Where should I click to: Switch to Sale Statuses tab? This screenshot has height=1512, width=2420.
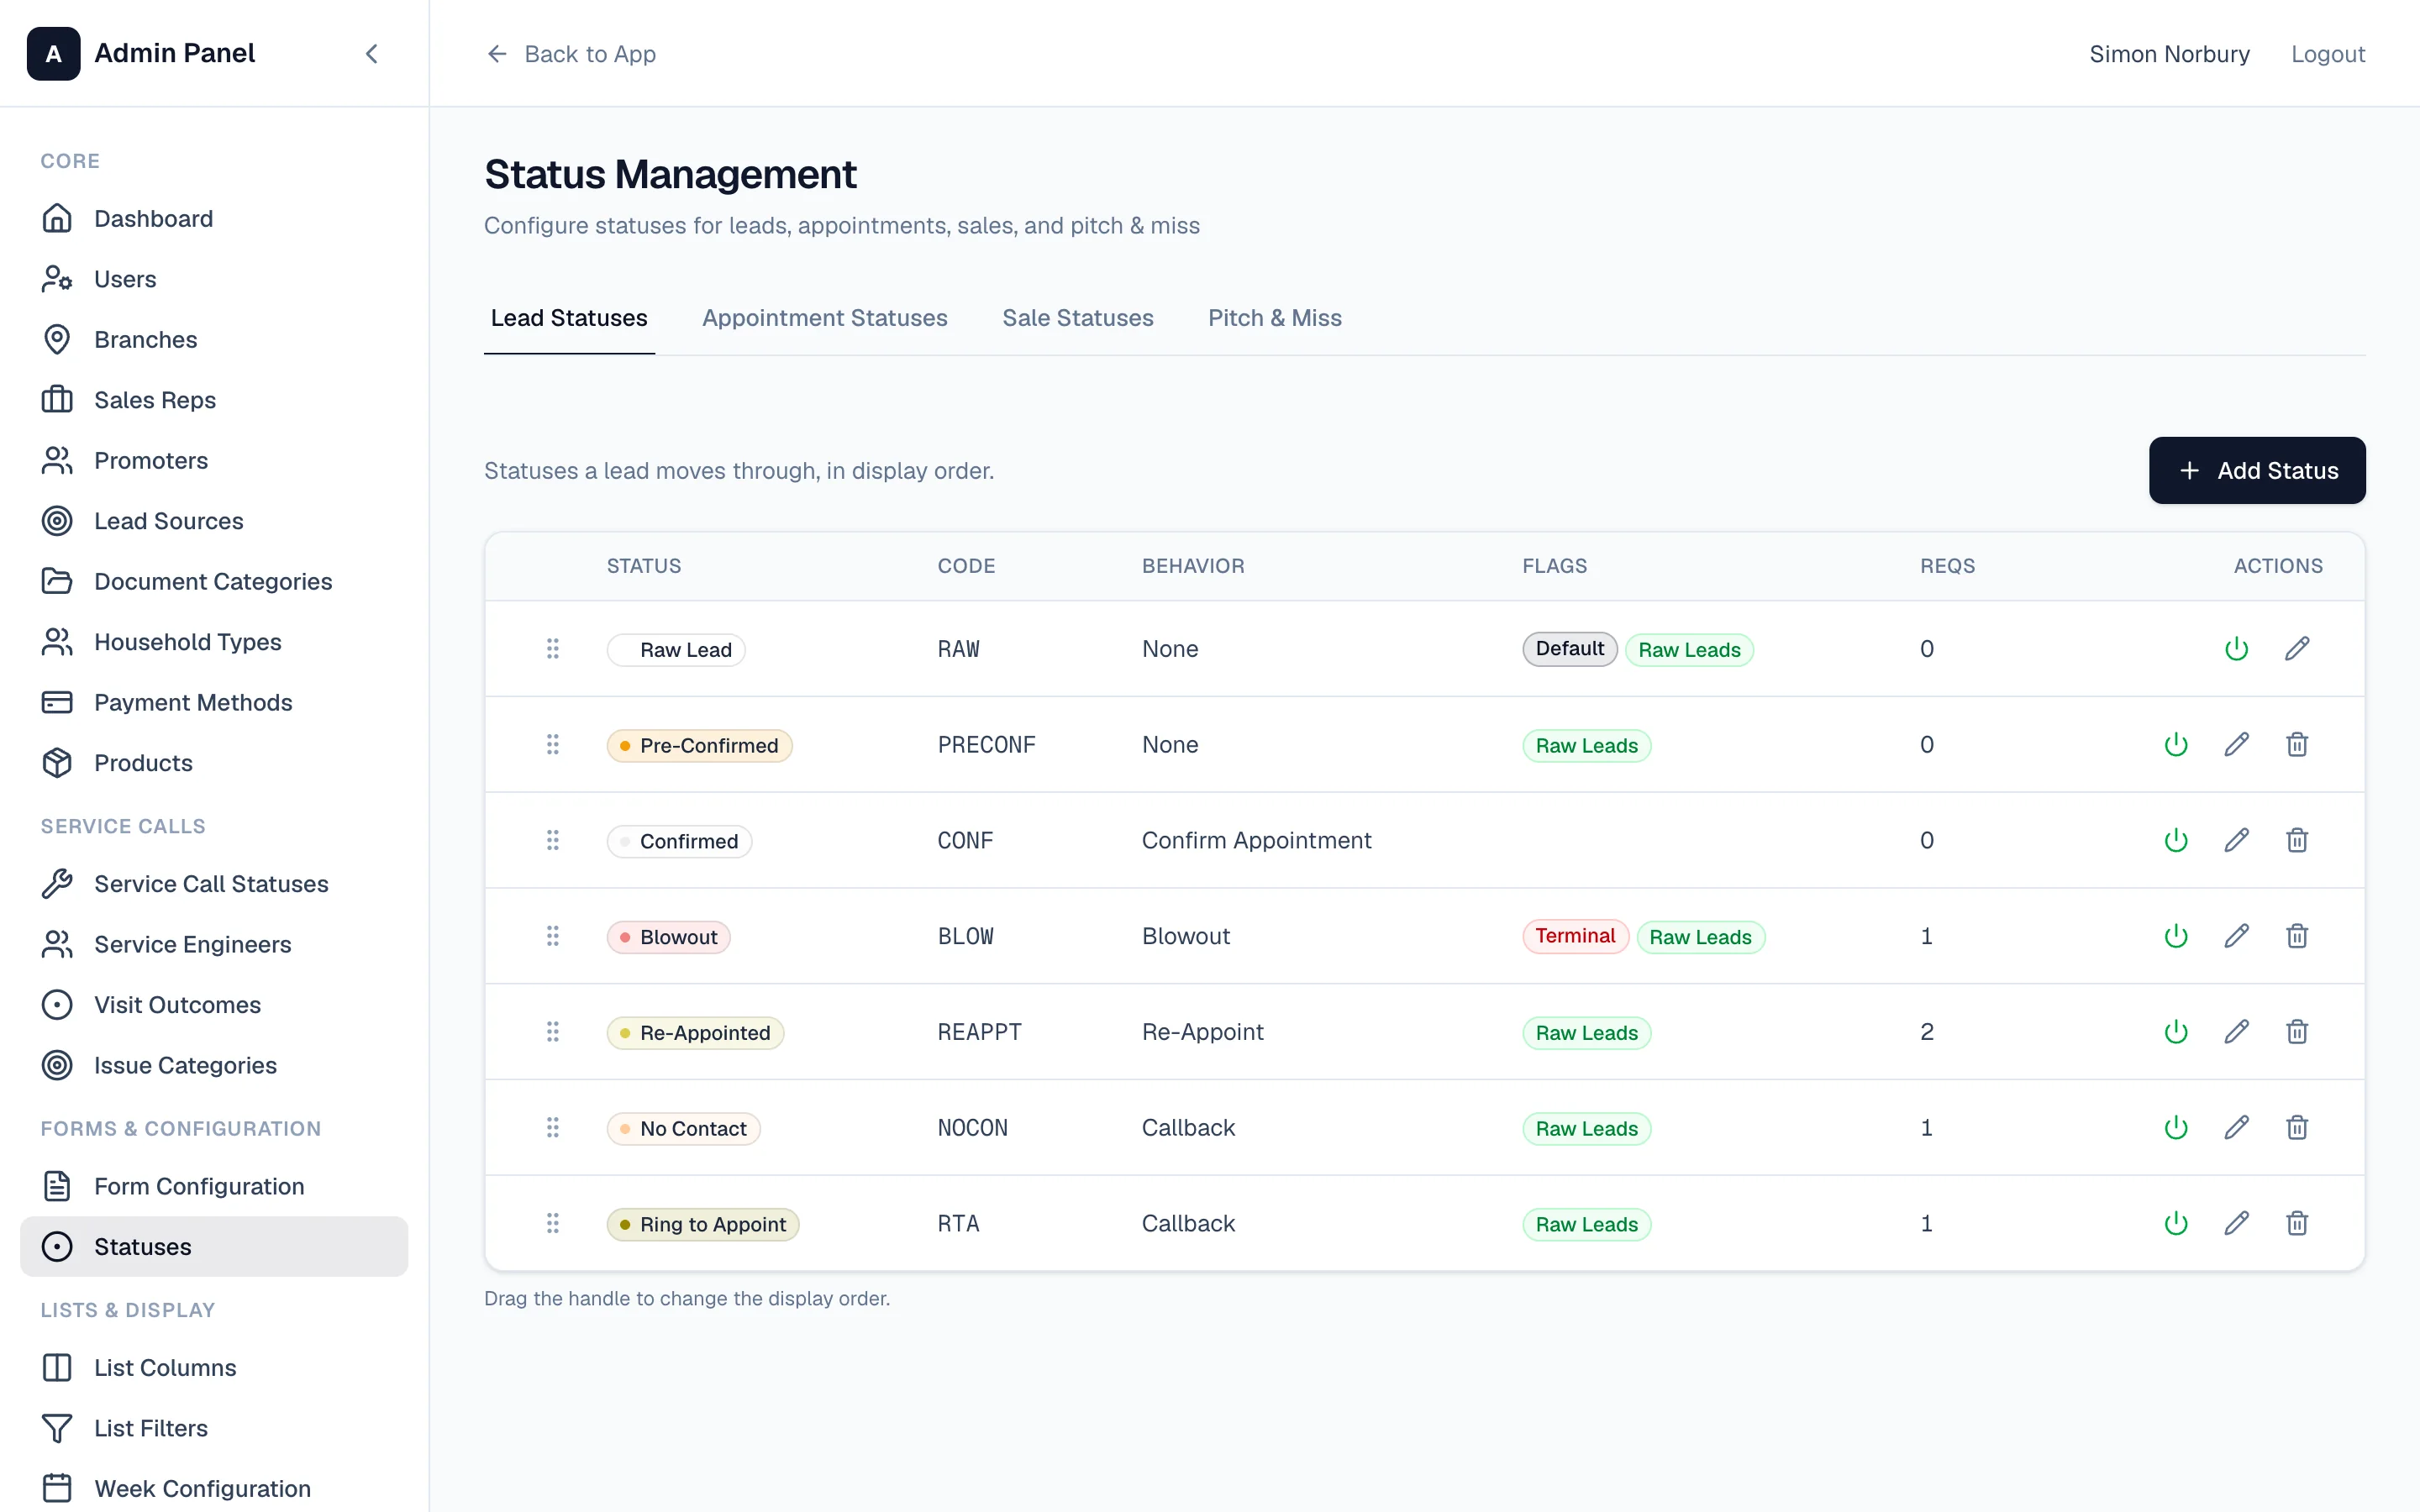pos(1078,318)
